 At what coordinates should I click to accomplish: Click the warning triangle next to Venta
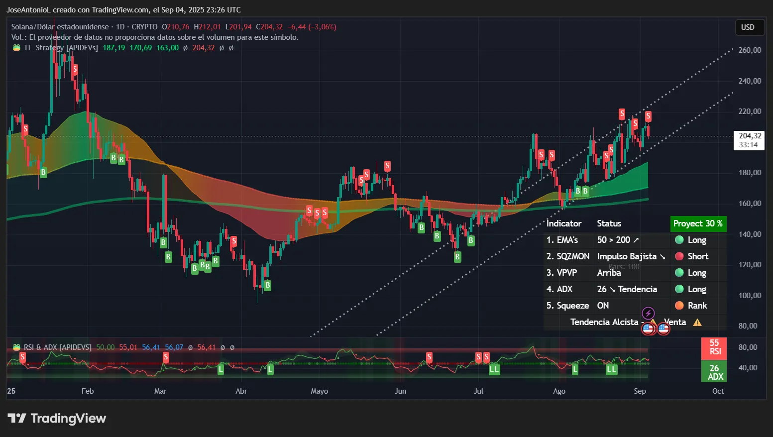pyautogui.click(x=697, y=322)
